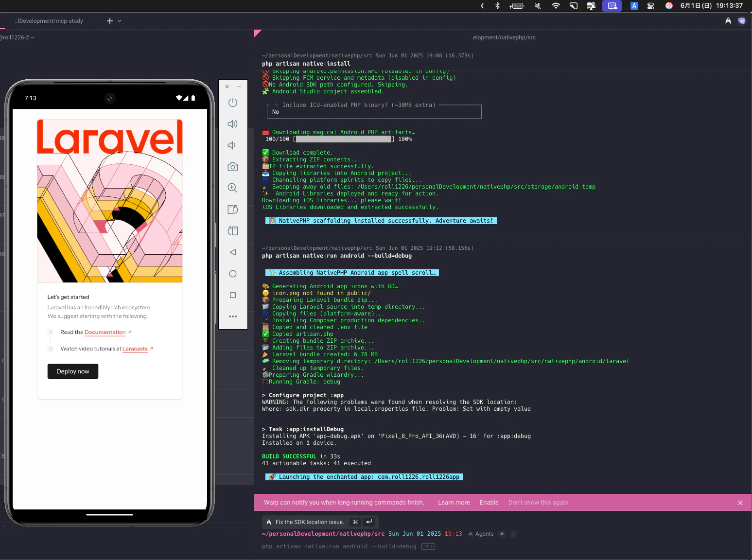Switch to the mcp-study tab

49,21
